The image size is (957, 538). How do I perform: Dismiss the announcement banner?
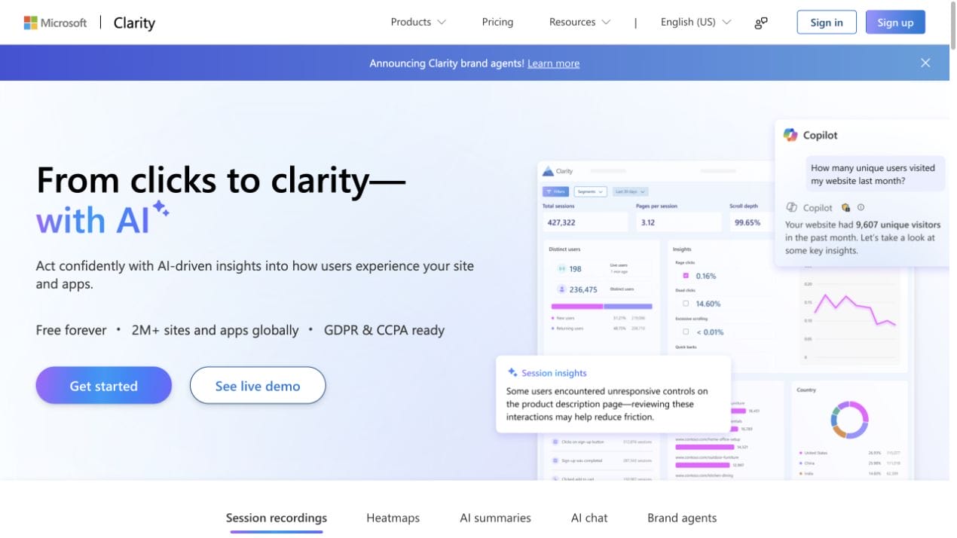tap(925, 63)
